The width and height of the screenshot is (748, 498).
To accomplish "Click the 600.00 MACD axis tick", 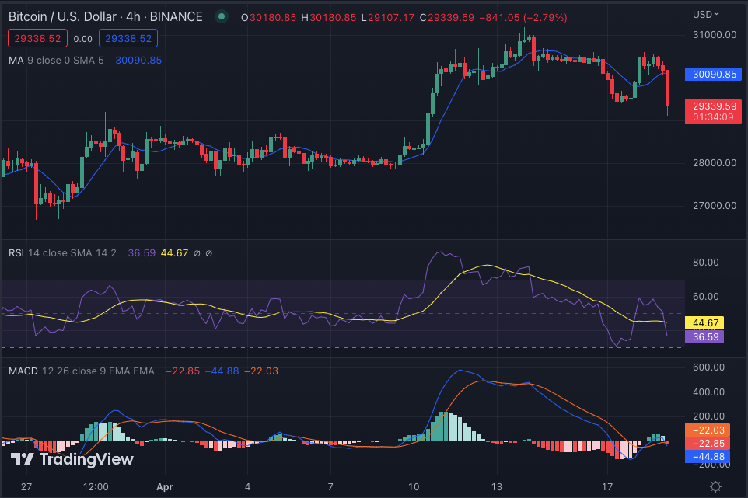I will click(x=708, y=367).
